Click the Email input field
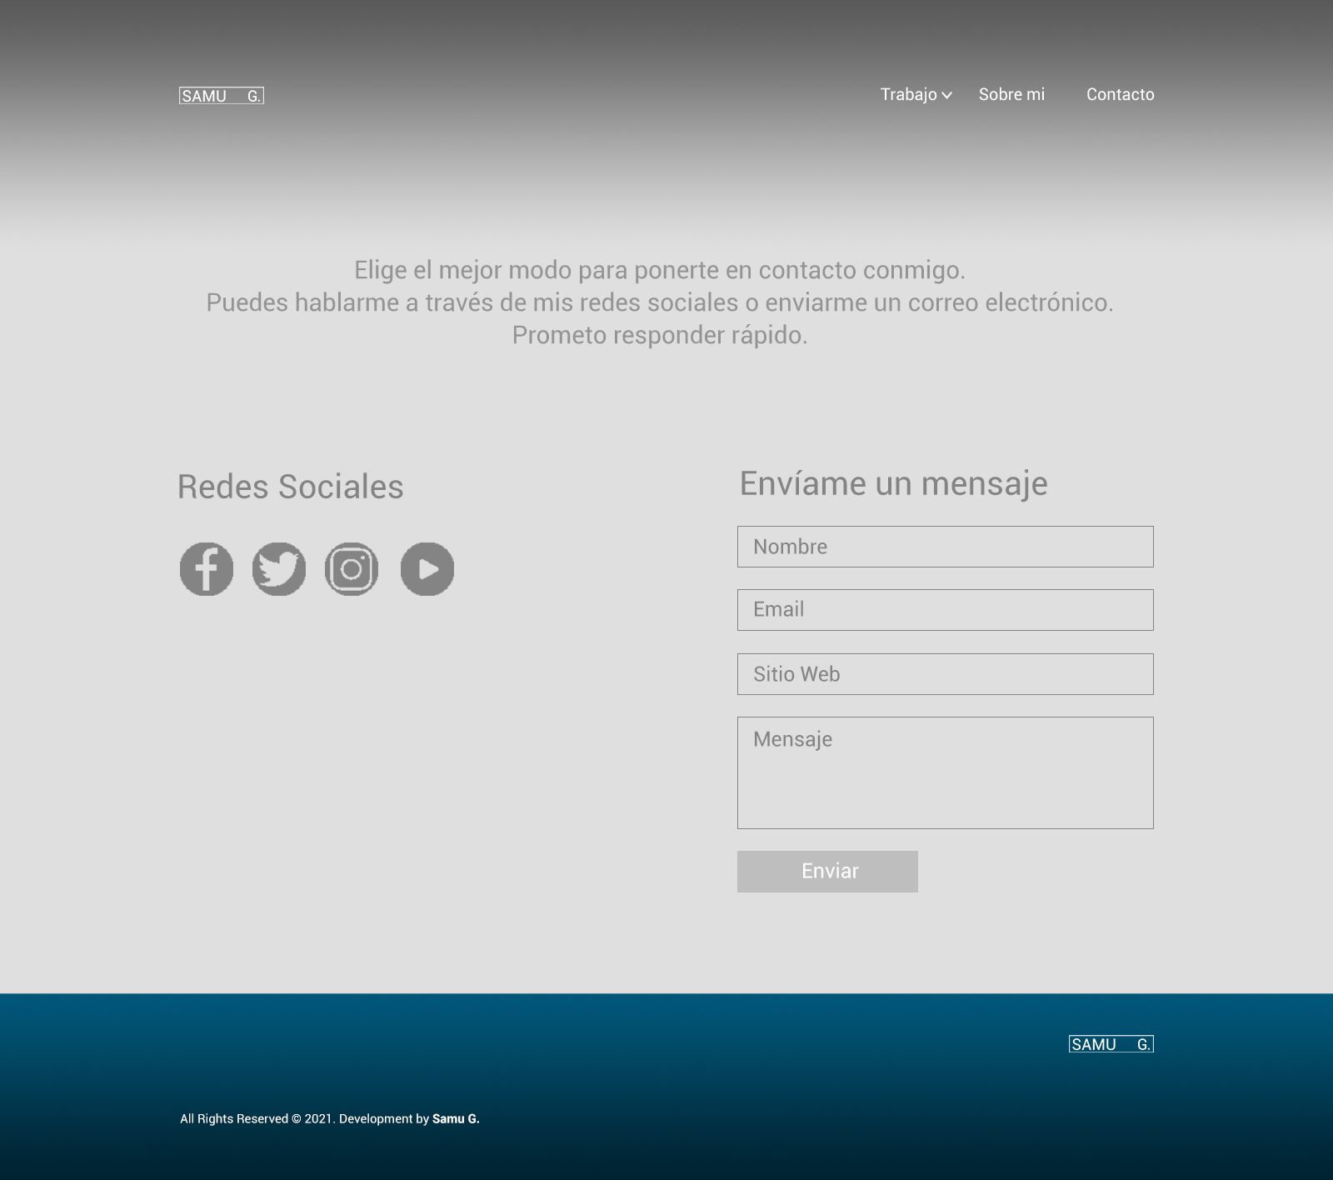Screen dimensions: 1333x1180 point(946,610)
